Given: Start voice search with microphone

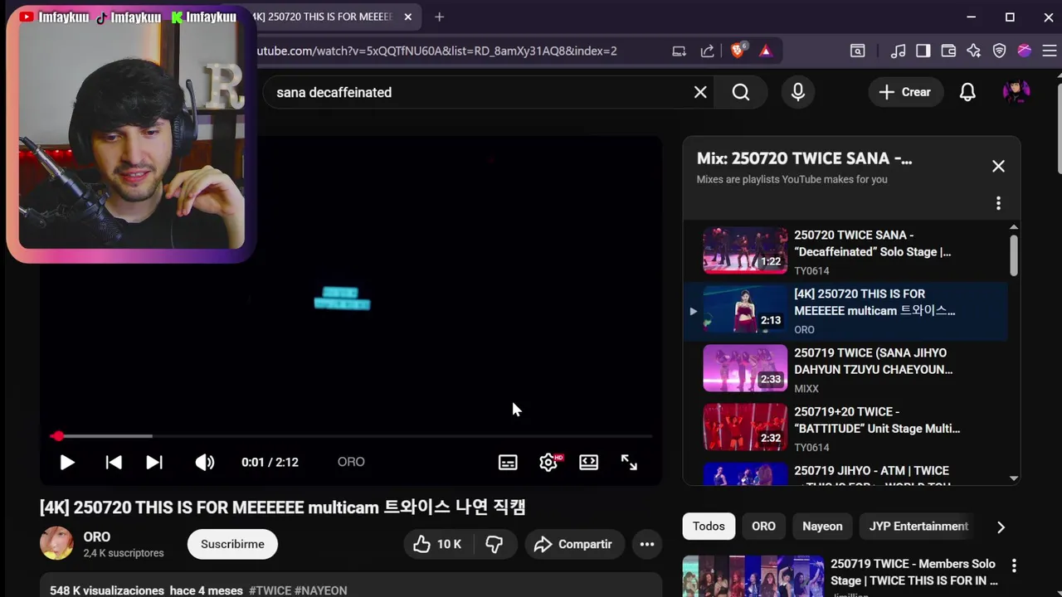Looking at the screenshot, I should [x=798, y=92].
